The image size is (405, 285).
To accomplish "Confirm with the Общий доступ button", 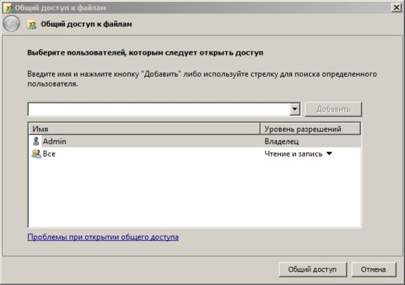I will click(x=312, y=269).
